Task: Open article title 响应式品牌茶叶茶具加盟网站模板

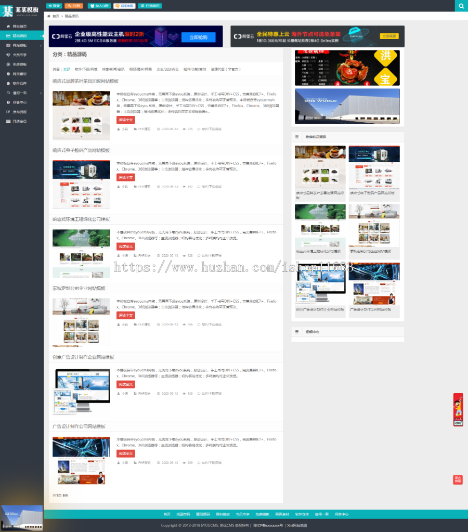Action: pyautogui.click(x=85, y=81)
